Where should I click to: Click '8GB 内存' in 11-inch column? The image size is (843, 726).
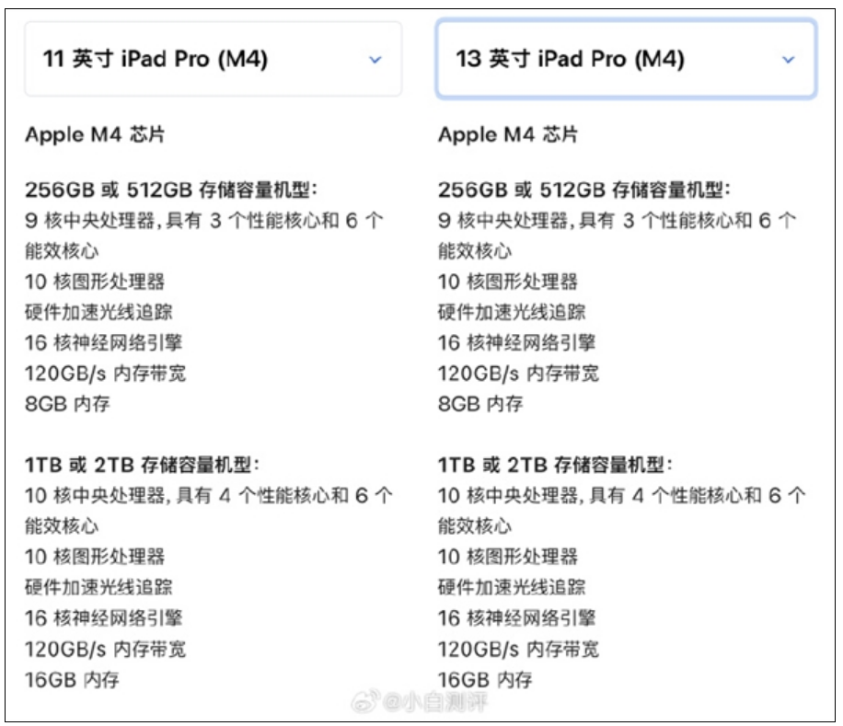click(x=67, y=404)
